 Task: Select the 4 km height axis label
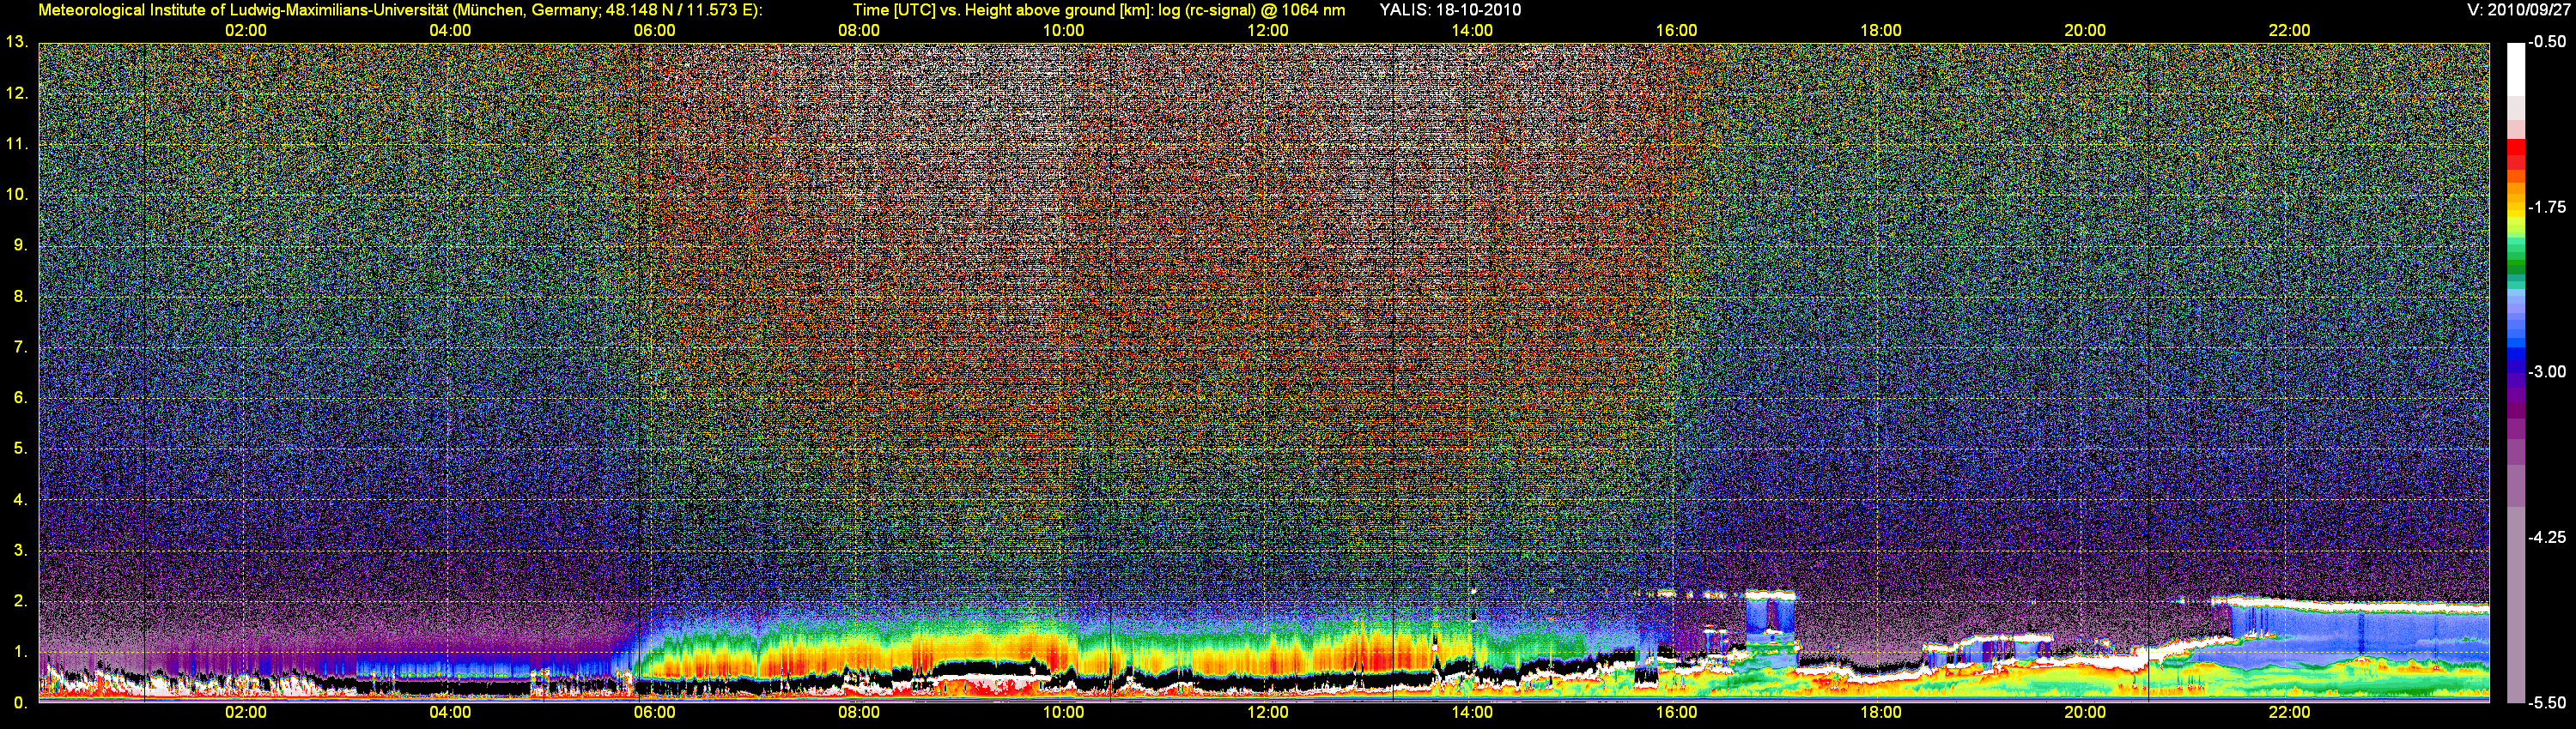coord(20,499)
